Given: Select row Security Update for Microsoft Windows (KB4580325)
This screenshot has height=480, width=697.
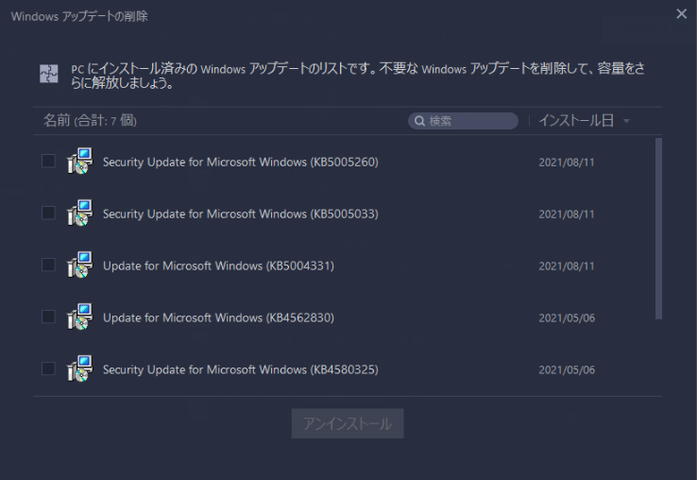Looking at the screenshot, I should [344, 369].
